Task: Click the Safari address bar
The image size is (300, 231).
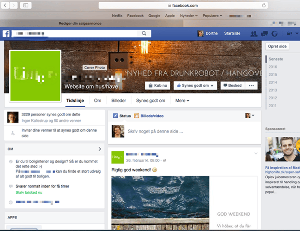Action: [x=183, y=6]
